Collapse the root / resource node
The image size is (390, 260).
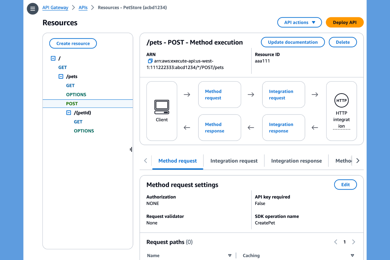53,58
